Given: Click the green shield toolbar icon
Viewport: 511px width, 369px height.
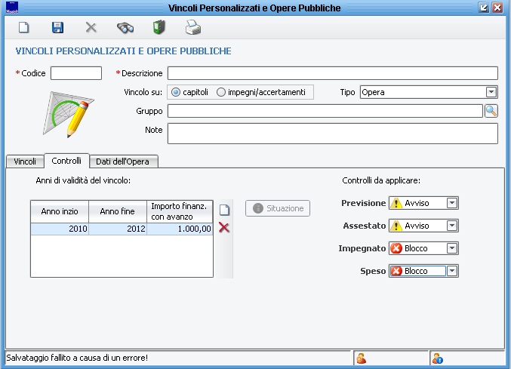Looking at the screenshot, I should point(159,28).
